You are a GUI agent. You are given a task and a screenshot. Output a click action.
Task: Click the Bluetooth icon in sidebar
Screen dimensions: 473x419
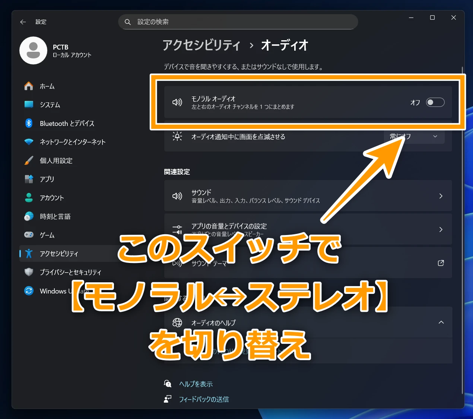[29, 123]
